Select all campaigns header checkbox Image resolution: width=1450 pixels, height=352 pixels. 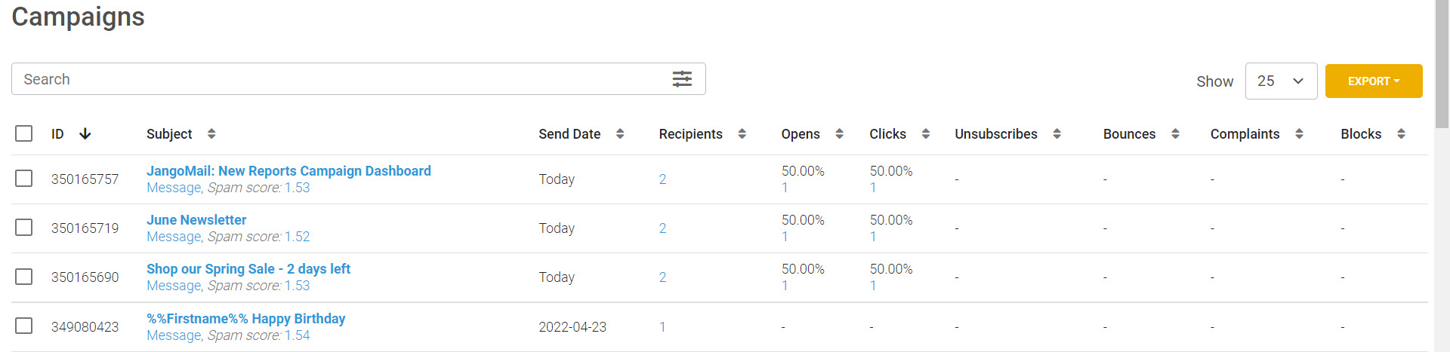point(24,133)
